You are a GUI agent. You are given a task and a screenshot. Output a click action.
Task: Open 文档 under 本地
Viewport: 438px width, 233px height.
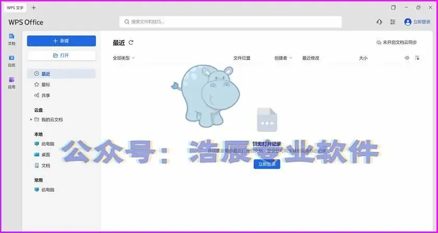click(x=42, y=165)
